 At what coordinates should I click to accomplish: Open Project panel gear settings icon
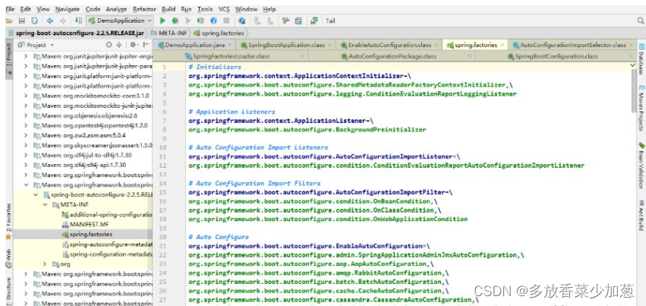point(134,45)
